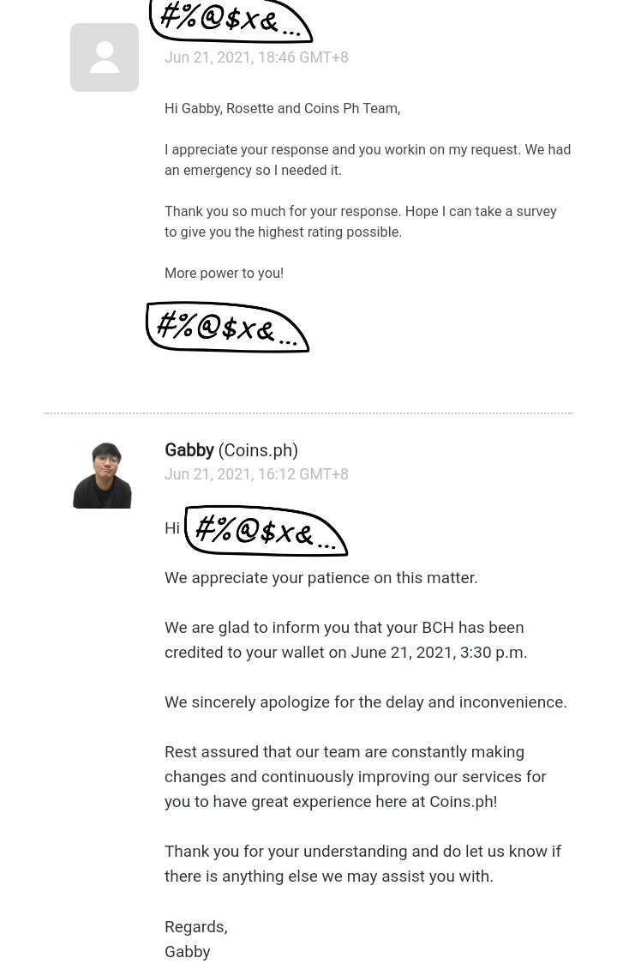Click the gray placeholder user avatar
Image resolution: width=617 pixels, height=976 pixels.
coord(104,57)
